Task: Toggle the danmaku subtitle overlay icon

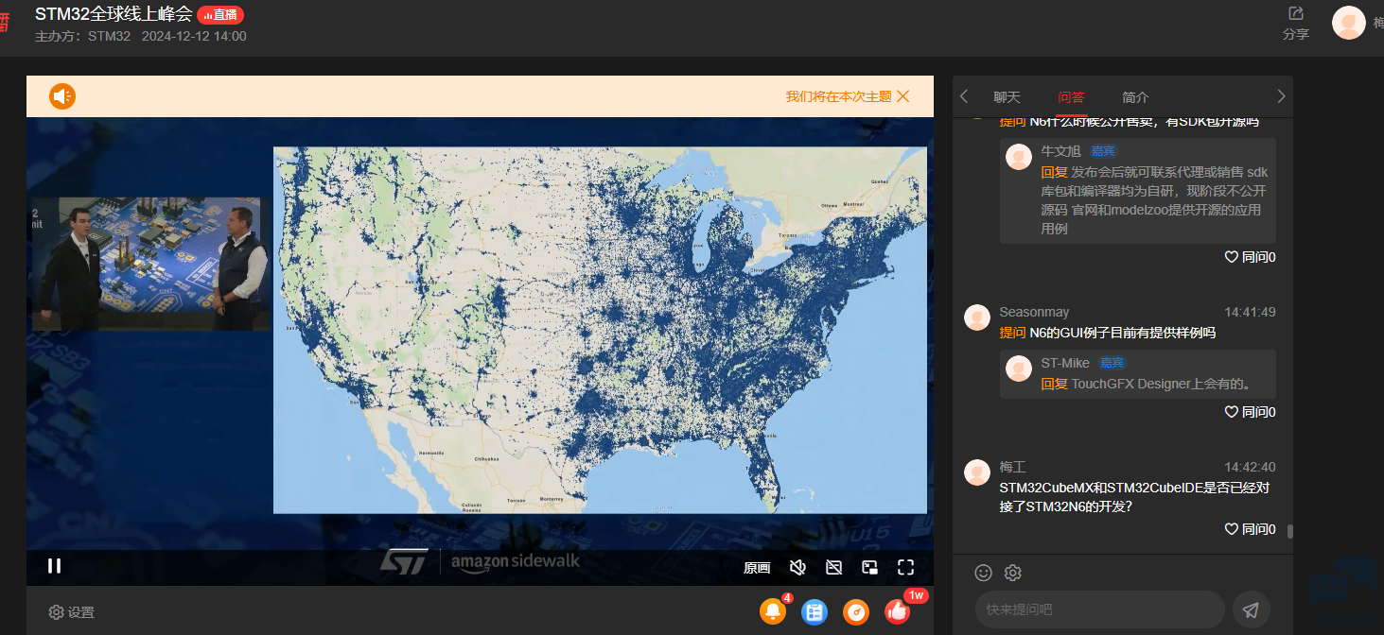Action: pyautogui.click(x=833, y=567)
